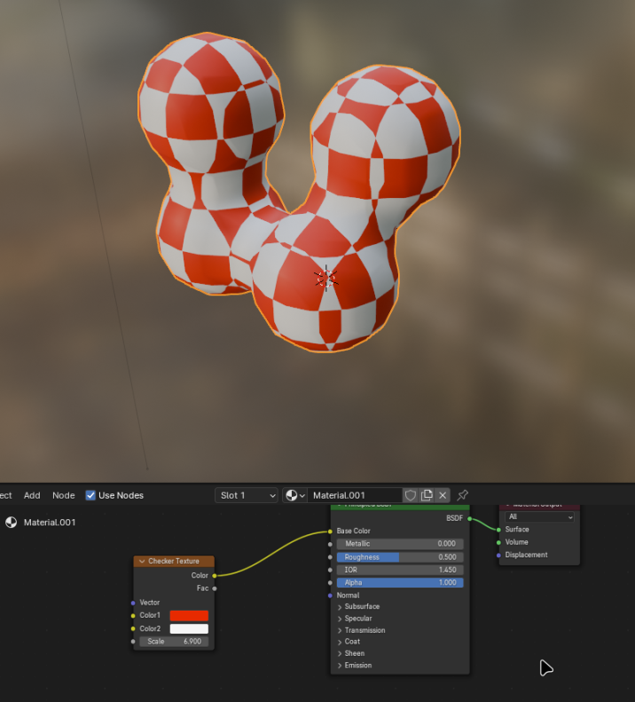This screenshot has width=635, height=702.
Task: Click the Scale 6.900 field
Action: 174,642
